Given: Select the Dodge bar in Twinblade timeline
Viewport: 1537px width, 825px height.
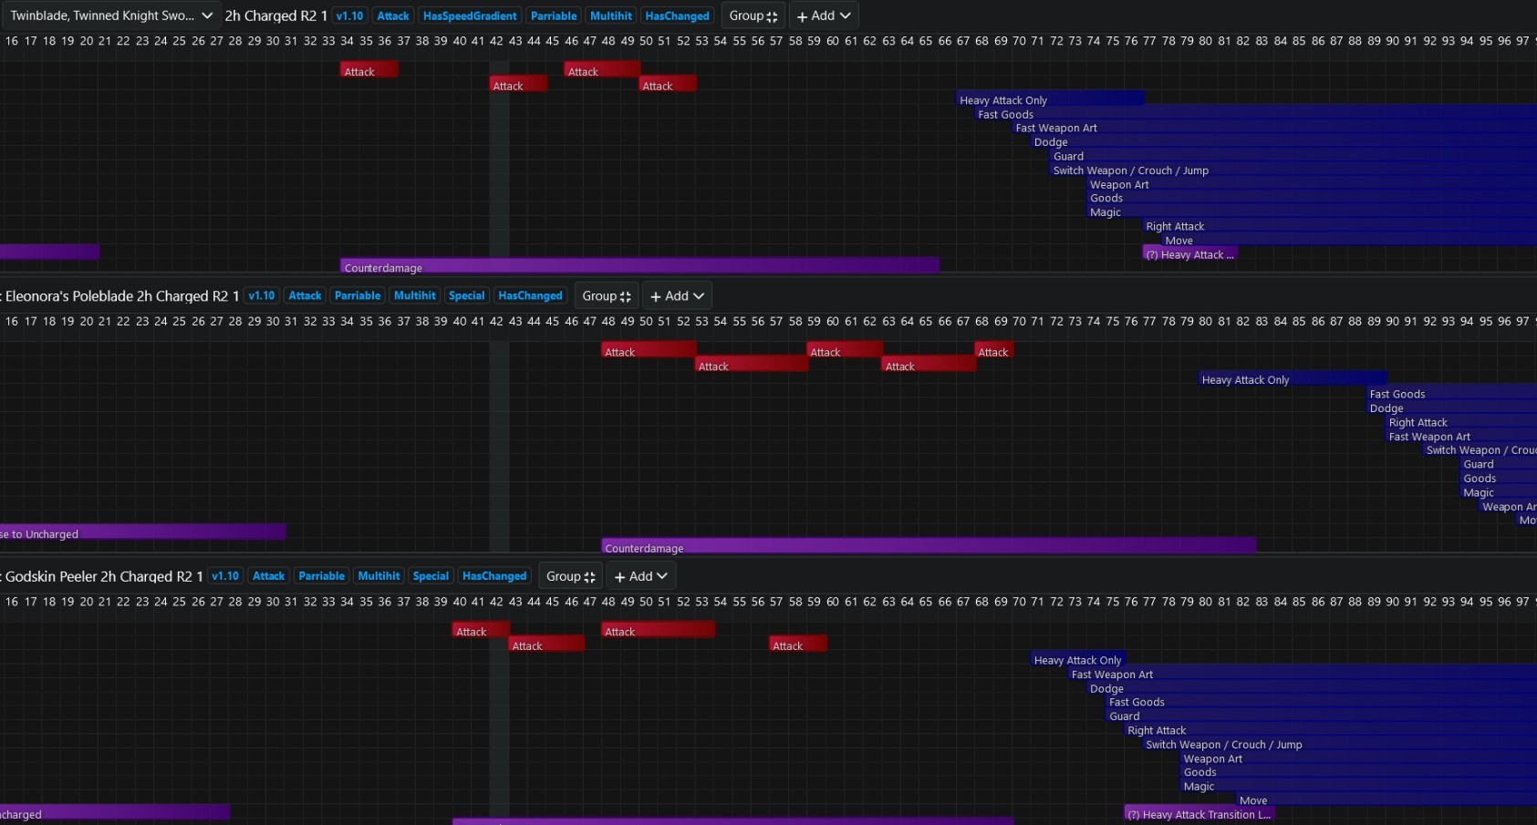Looking at the screenshot, I should click(x=1284, y=142).
